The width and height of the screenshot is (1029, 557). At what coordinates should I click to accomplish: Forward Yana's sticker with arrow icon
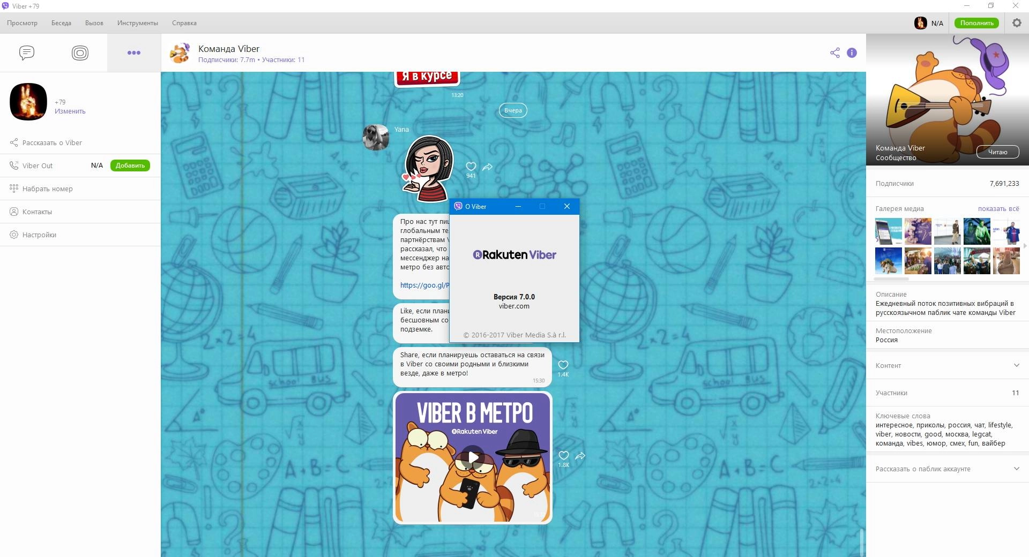487,167
